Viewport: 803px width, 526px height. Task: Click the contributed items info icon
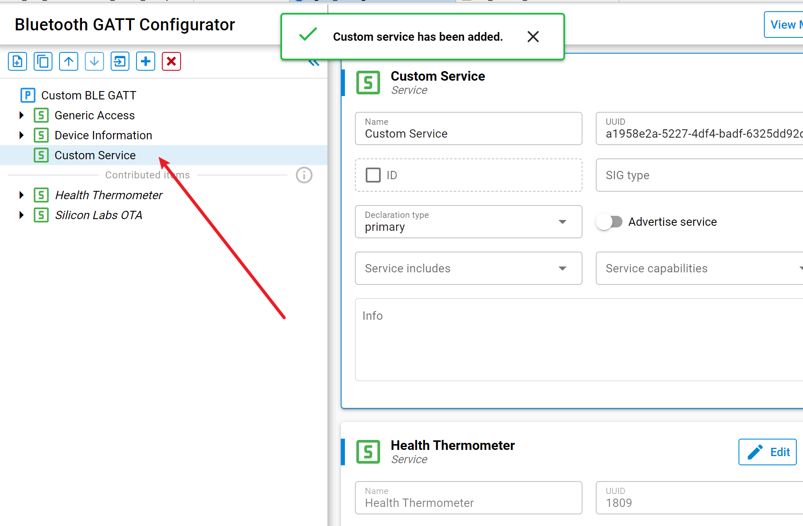tap(304, 175)
